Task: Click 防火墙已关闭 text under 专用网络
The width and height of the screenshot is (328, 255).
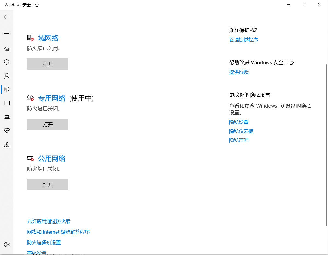Action: pos(44,108)
